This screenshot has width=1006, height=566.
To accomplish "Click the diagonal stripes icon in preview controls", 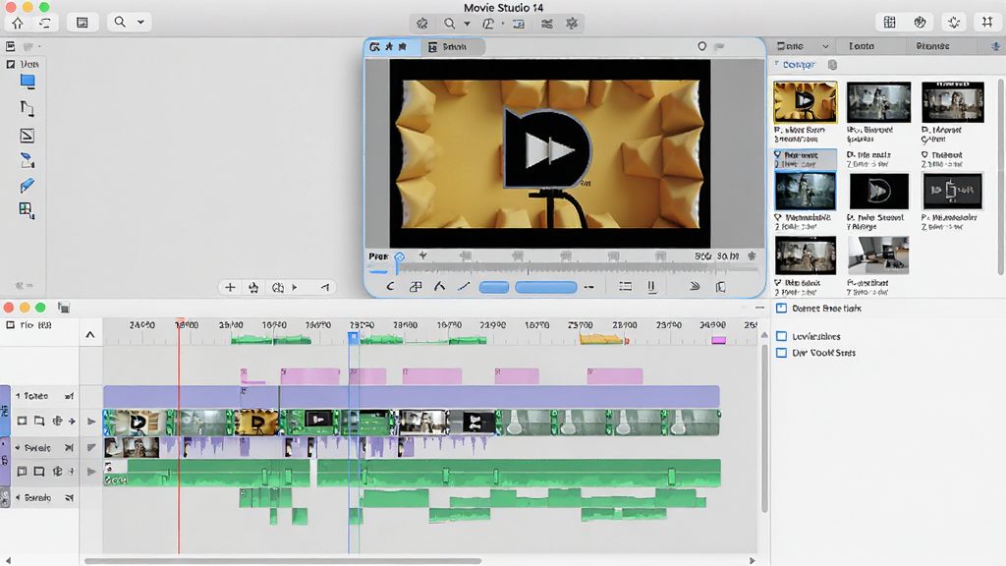I will coord(695,286).
